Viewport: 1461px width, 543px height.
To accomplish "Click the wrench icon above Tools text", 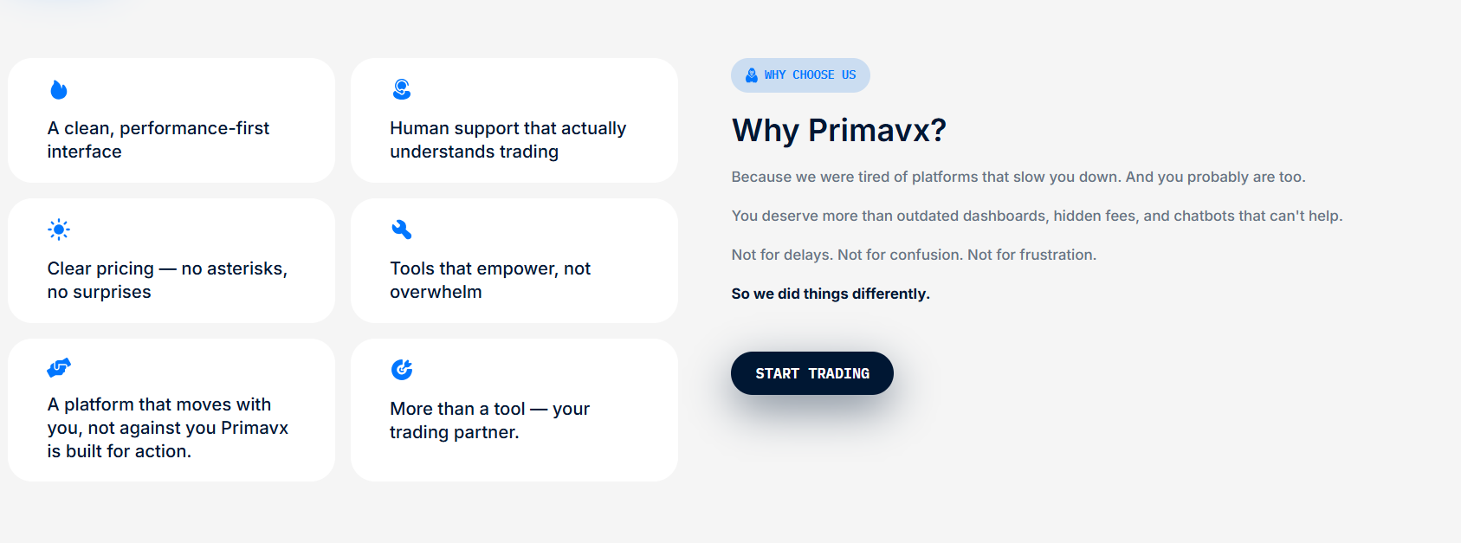I will (402, 229).
